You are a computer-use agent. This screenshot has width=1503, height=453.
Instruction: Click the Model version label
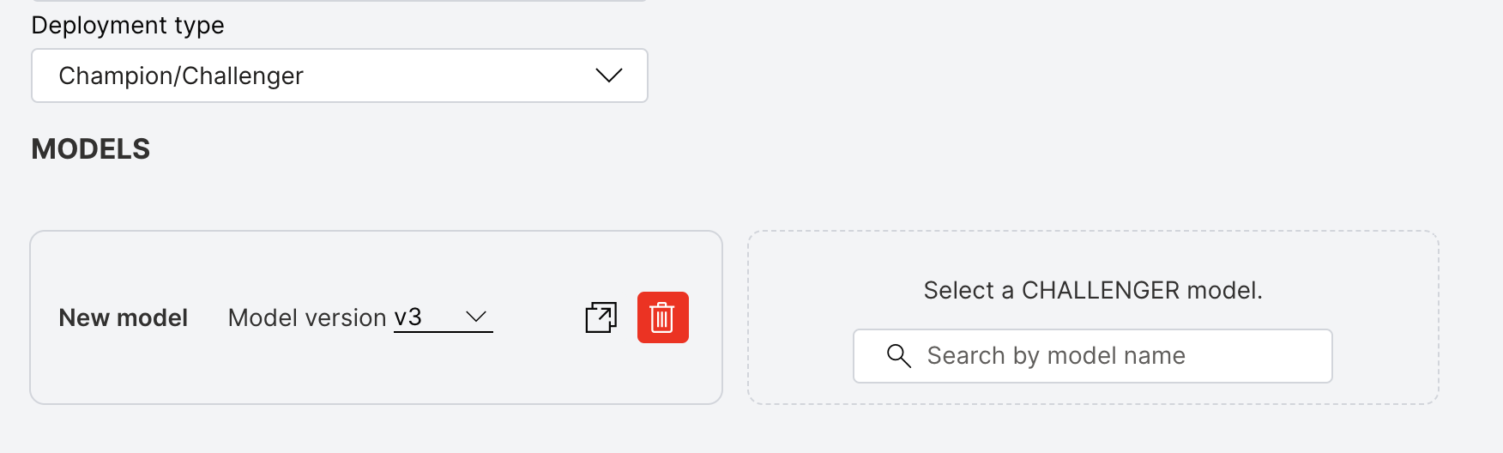pyautogui.click(x=307, y=317)
